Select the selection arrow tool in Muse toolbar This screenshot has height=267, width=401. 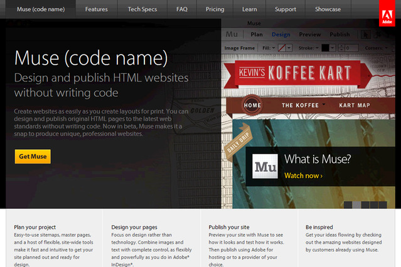click(366, 34)
